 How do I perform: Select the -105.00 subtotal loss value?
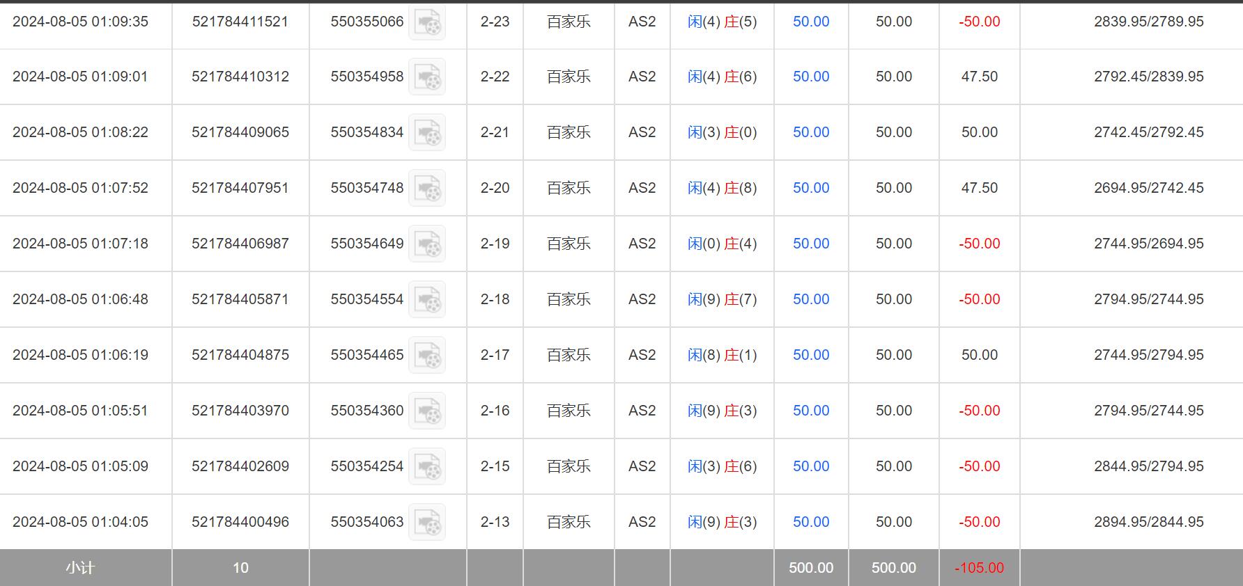[979, 568]
